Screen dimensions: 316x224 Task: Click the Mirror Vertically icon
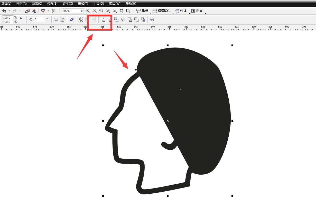(x=62, y=20)
